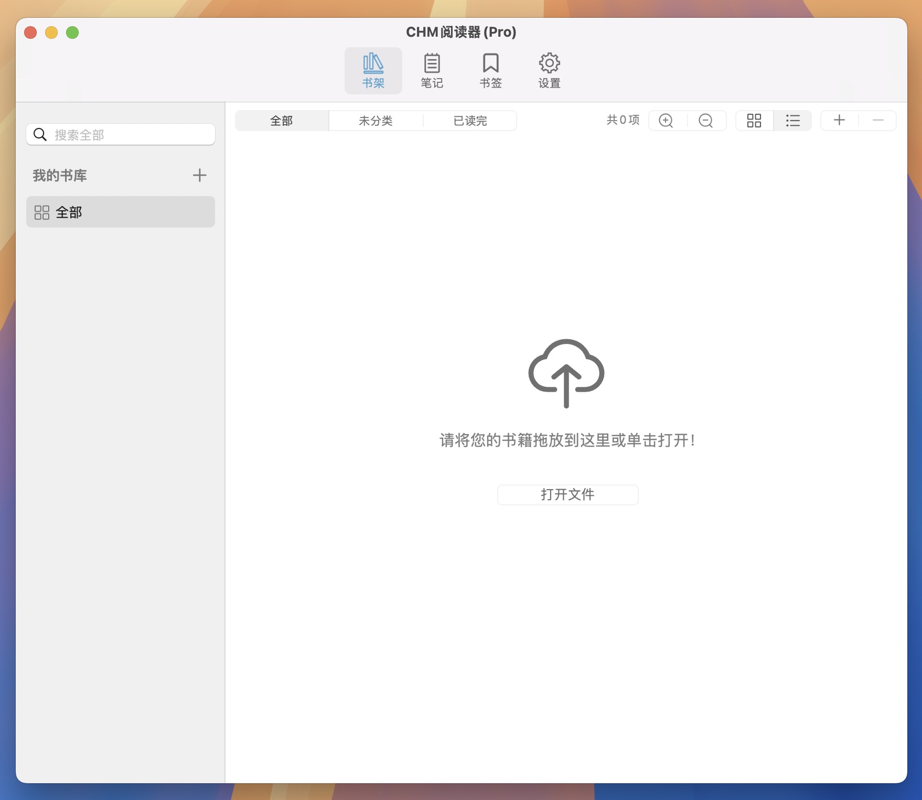
Task: Click the 全部 grid icon in the sidebar
Action: [x=41, y=212]
